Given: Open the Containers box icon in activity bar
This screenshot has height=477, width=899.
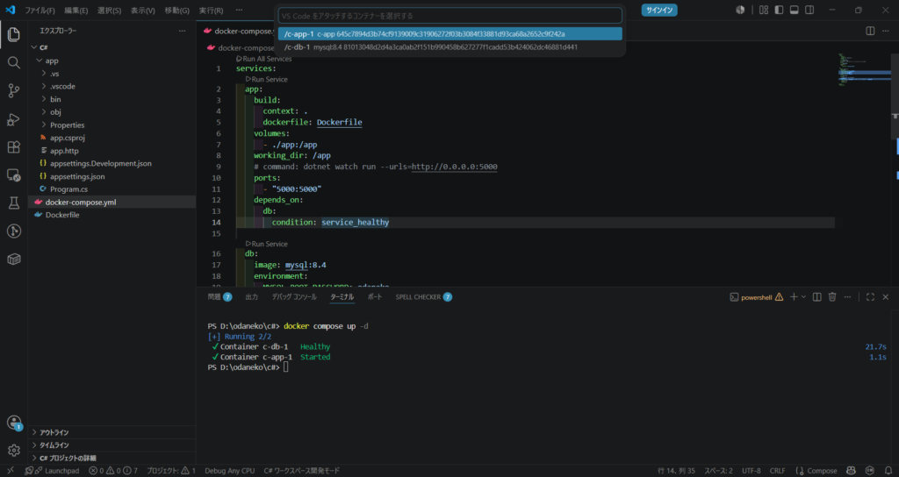Looking at the screenshot, I should point(14,259).
